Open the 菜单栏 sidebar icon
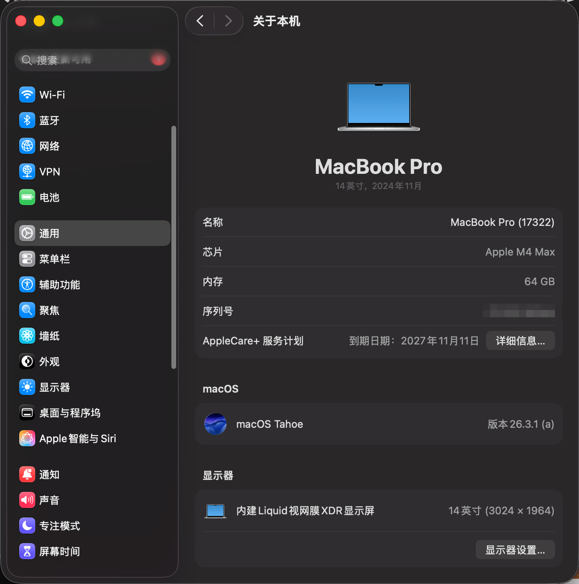The width and height of the screenshot is (579, 584). point(27,259)
